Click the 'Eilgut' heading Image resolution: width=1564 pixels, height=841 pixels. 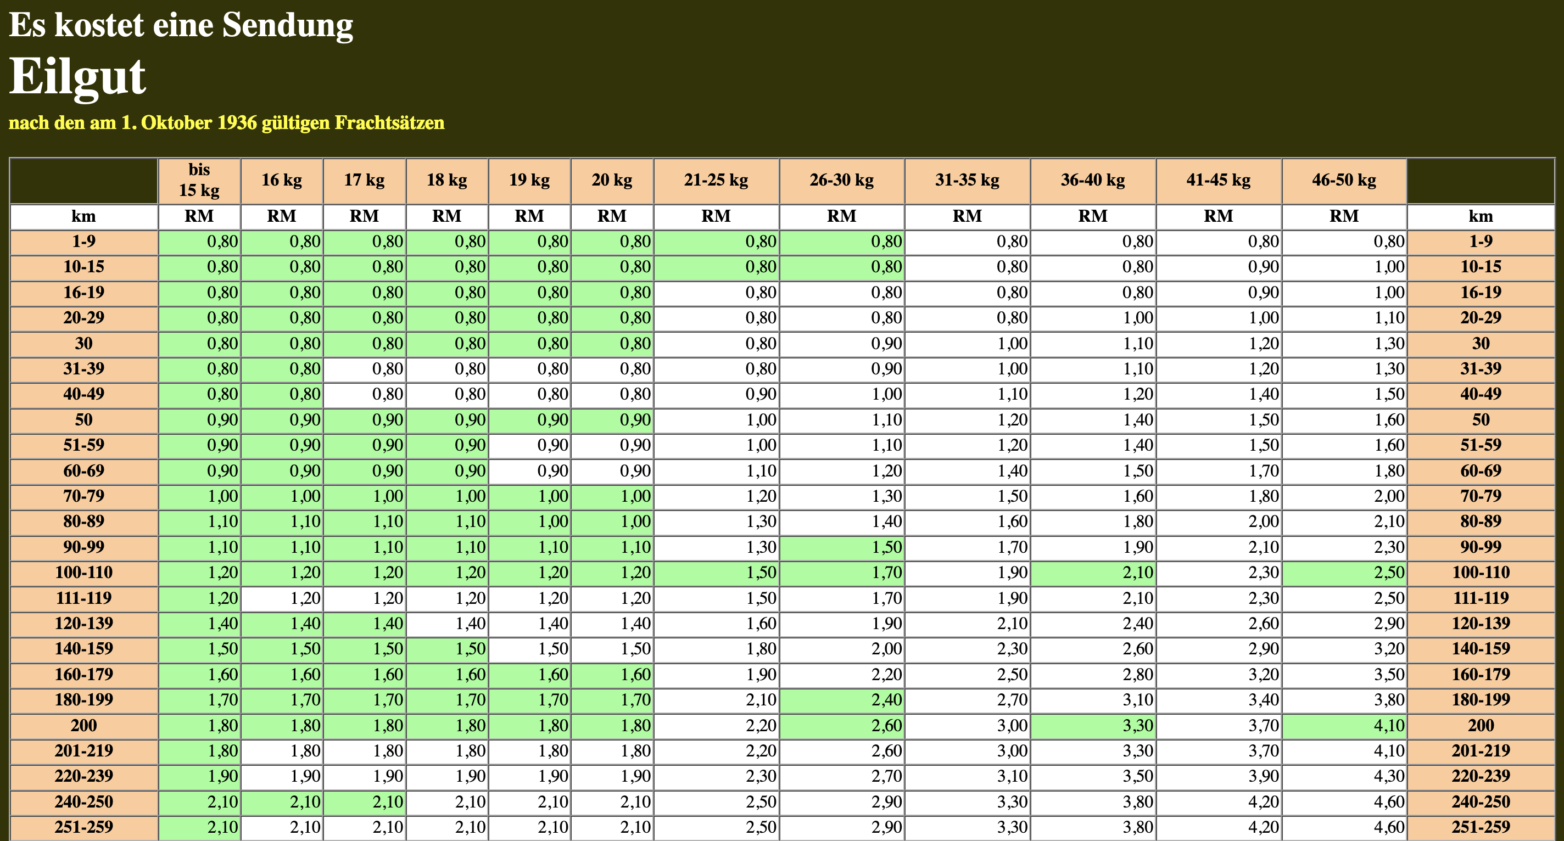pyautogui.click(x=77, y=77)
